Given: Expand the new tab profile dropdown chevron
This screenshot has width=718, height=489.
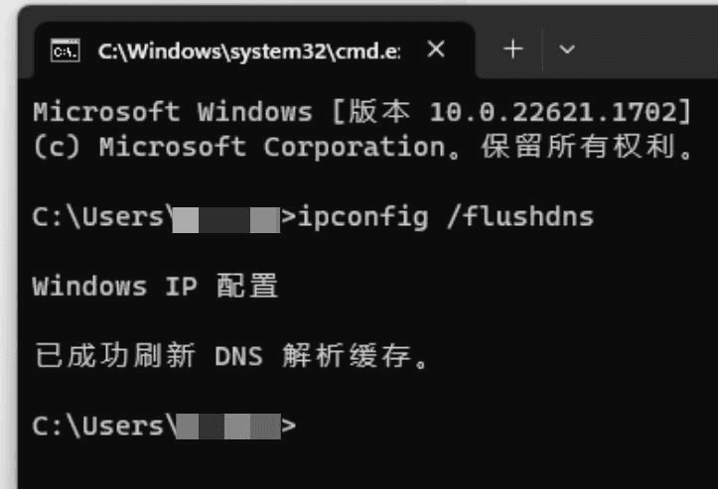Looking at the screenshot, I should pyautogui.click(x=567, y=49).
